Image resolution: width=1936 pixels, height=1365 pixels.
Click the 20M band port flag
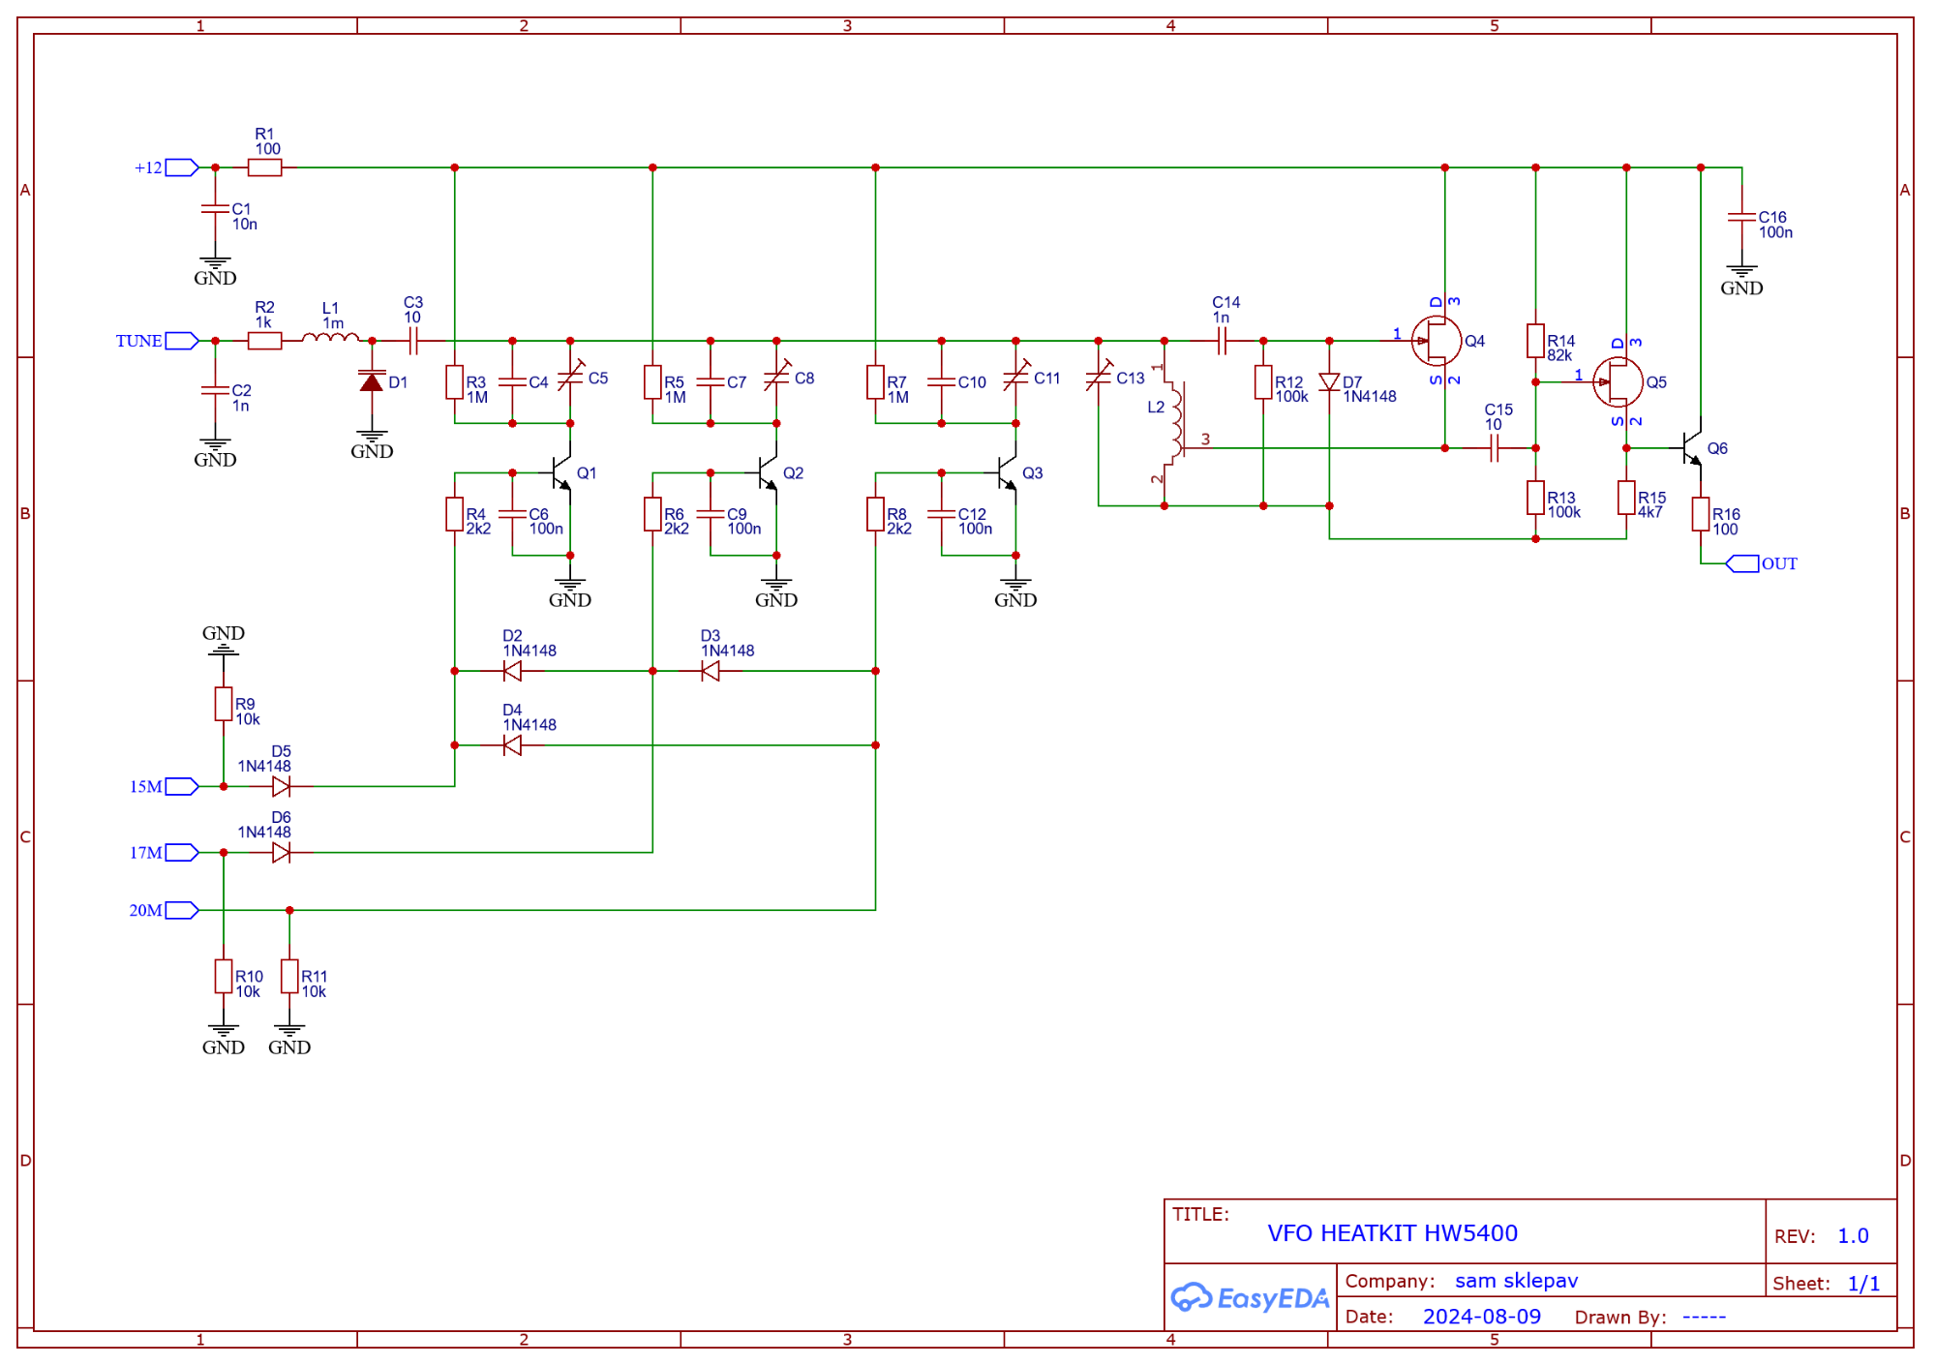click(181, 911)
